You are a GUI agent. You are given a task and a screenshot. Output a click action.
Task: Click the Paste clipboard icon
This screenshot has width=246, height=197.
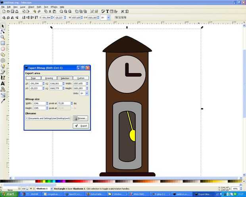[x=54, y=11]
